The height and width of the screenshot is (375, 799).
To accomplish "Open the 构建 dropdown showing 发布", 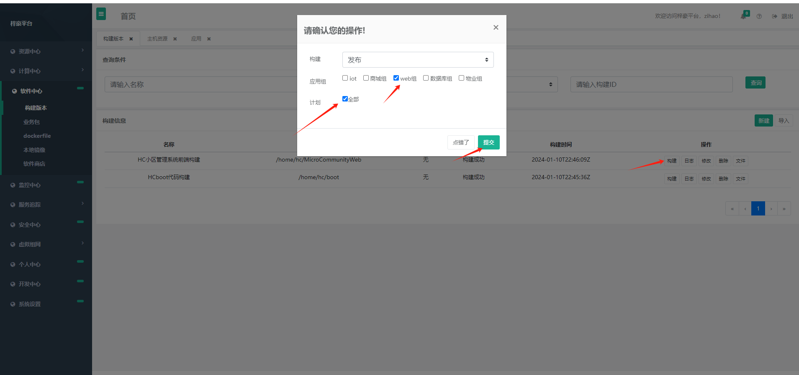I will point(418,60).
